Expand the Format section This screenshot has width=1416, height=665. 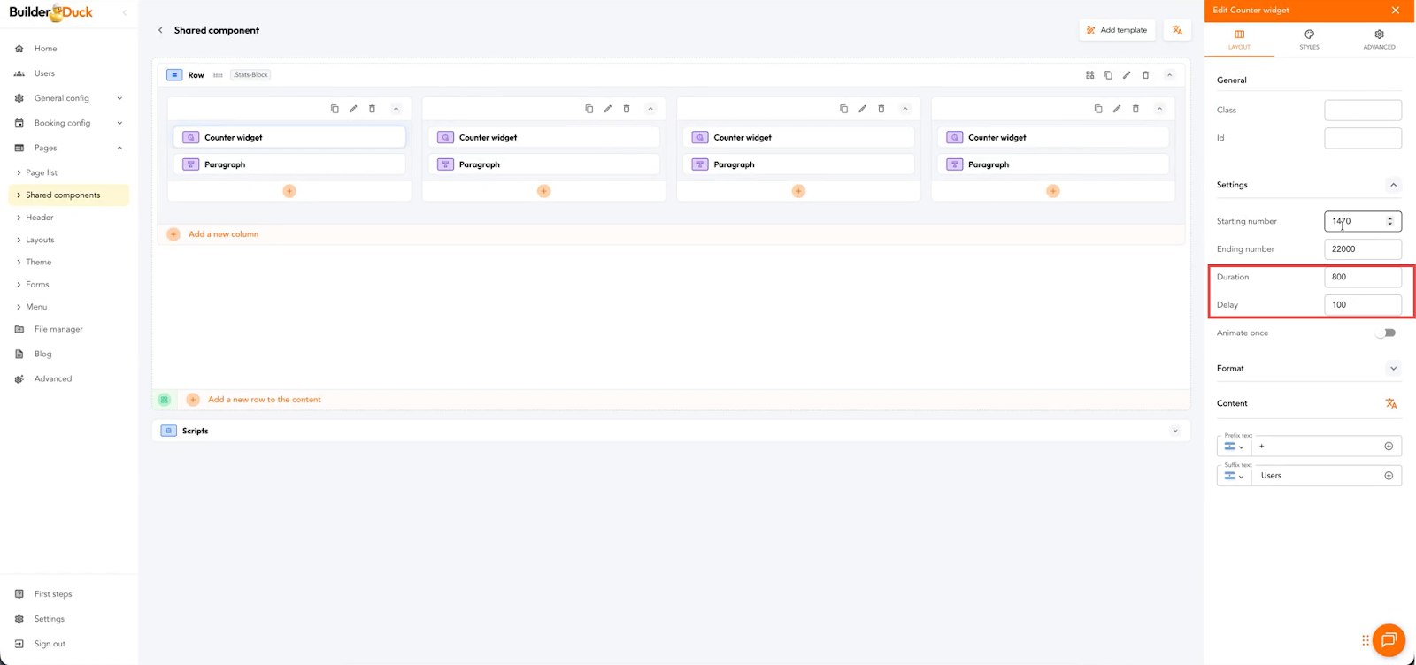coord(1393,369)
